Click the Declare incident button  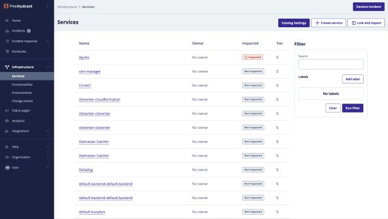pos(369,7)
